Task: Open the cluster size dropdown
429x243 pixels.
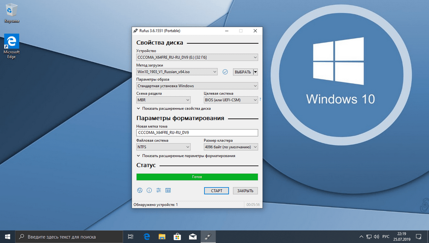Action: click(x=231, y=147)
